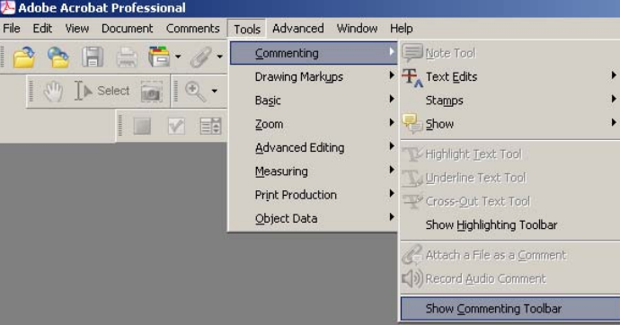The width and height of the screenshot is (620, 325).
Task: Choose Stamps in the Commenting submenu
Action: pos(510,101)
